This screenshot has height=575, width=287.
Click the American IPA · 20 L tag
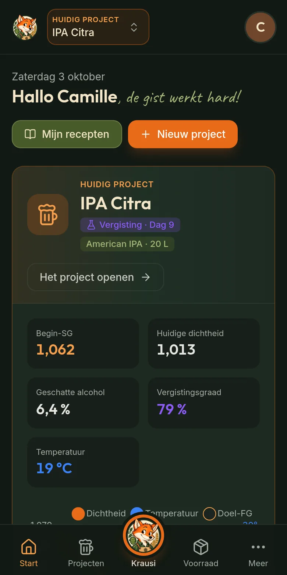pyautogui.click(x=127, y=244)
